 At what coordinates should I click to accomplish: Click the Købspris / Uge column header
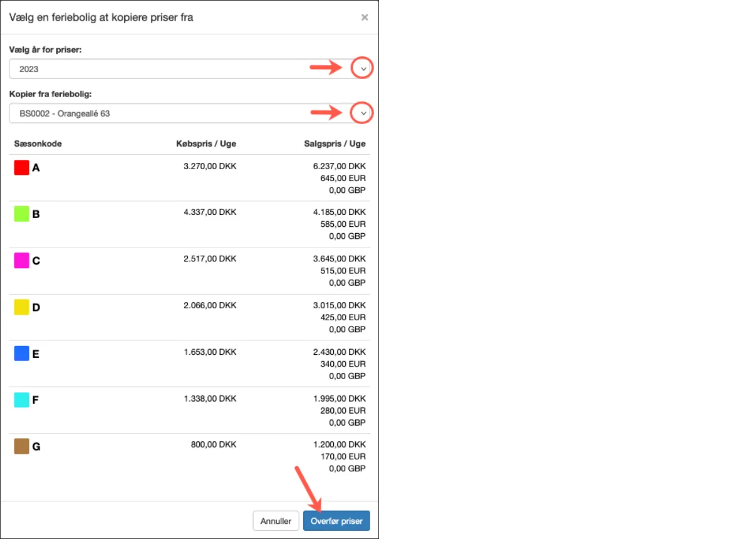click(206, 144)
